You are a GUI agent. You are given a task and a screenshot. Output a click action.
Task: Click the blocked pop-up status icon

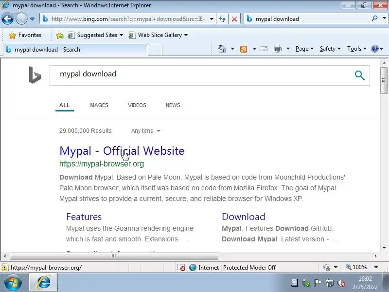coord(181,267)
